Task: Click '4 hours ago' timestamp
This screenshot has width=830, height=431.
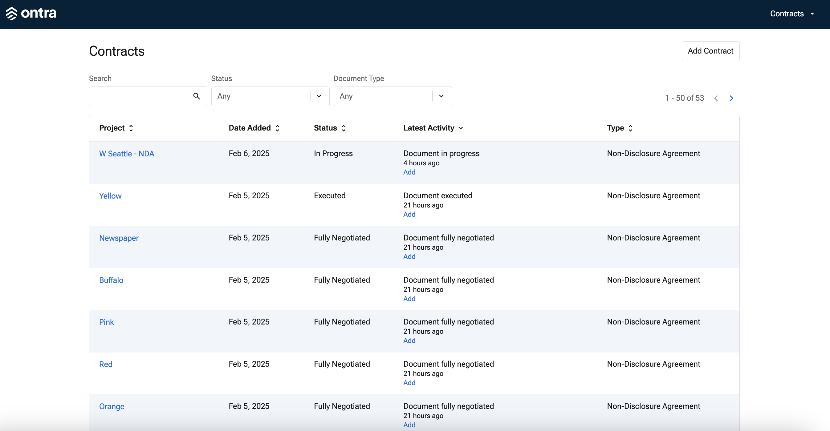Action: coord(421,163)
